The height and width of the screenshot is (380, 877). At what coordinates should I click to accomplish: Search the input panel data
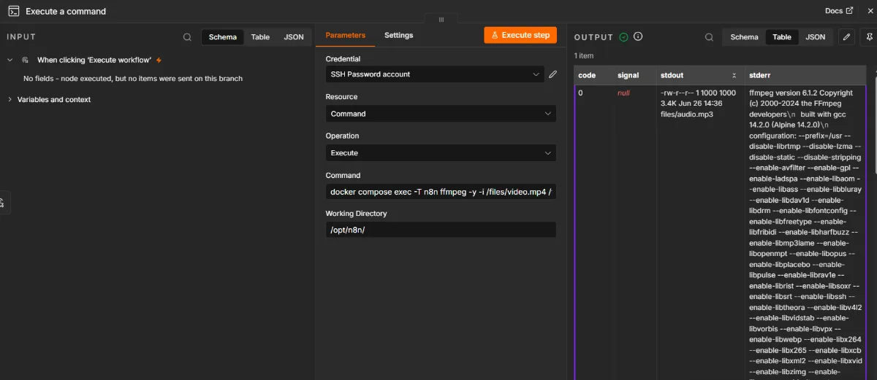pos(187,37)
